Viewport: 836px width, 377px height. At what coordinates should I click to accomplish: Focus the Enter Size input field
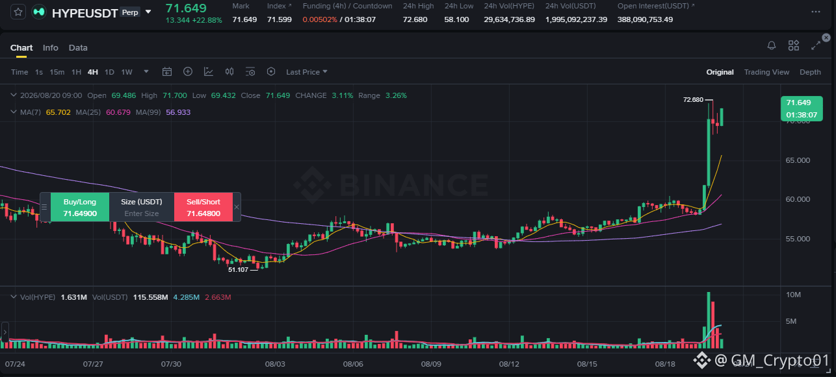(x=142, y=213)
